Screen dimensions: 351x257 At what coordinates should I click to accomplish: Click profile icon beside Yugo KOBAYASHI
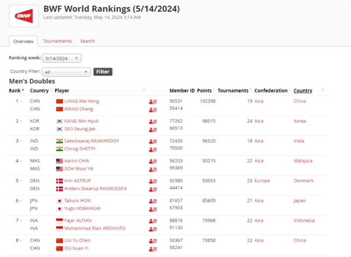tap(153, 209)
